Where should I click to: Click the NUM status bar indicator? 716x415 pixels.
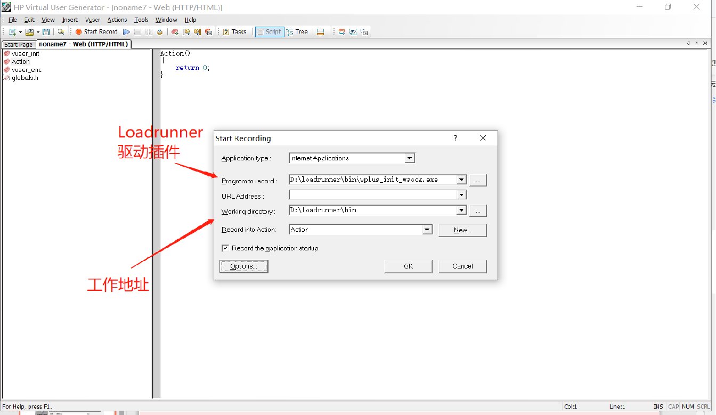click(x=688, y=407)
